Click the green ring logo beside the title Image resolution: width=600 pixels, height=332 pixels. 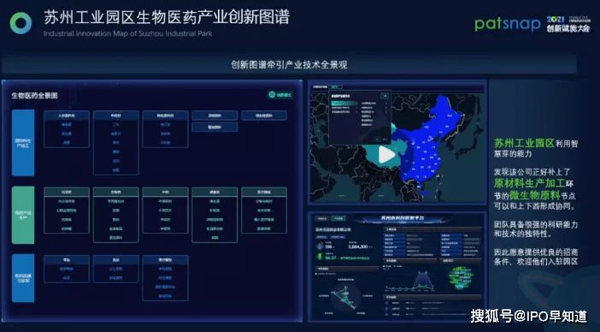pos(21,23)
